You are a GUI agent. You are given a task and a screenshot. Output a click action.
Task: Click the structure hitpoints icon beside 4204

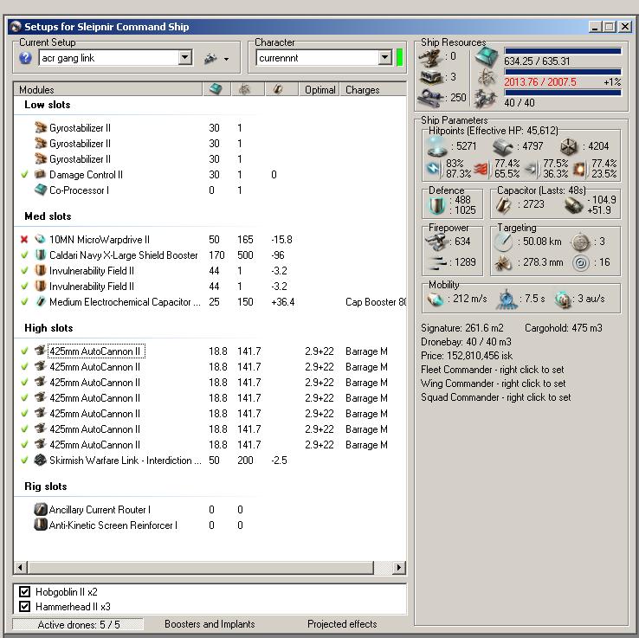[569, 146]
